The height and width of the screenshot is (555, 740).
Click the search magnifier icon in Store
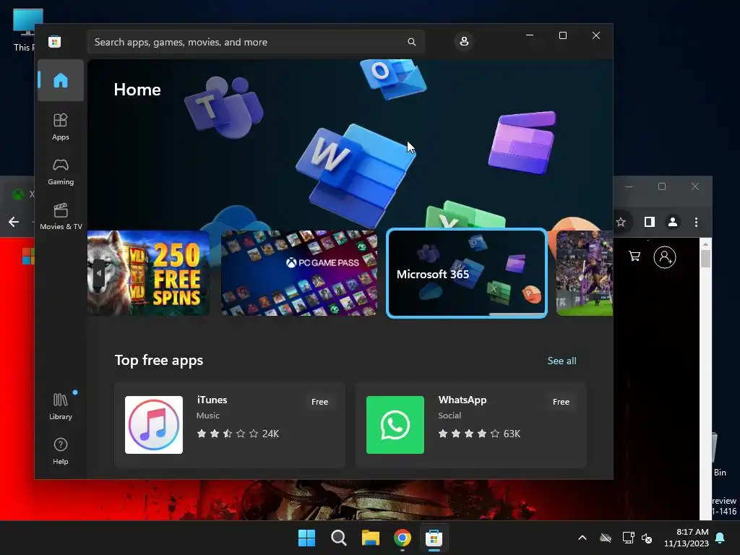coord(411,42)
